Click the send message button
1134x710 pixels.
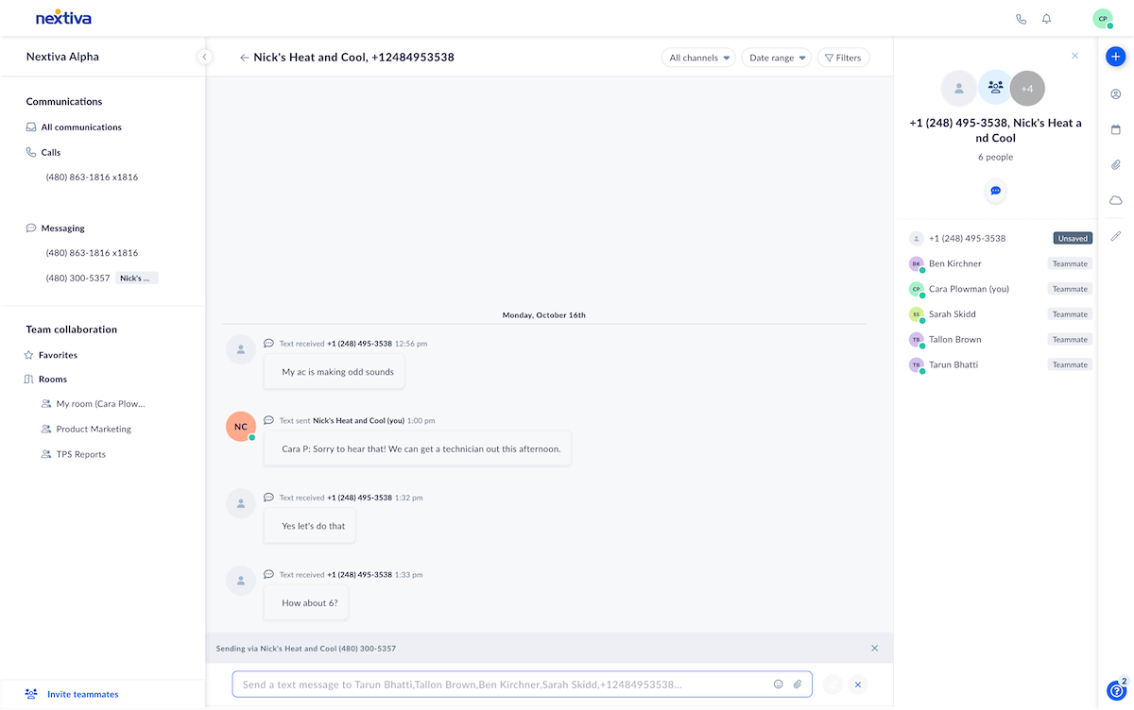[833, 685]
